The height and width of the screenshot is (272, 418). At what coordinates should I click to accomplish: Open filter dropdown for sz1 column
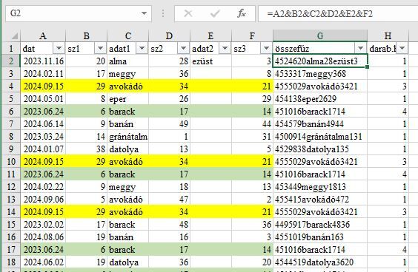coord(100,48)
